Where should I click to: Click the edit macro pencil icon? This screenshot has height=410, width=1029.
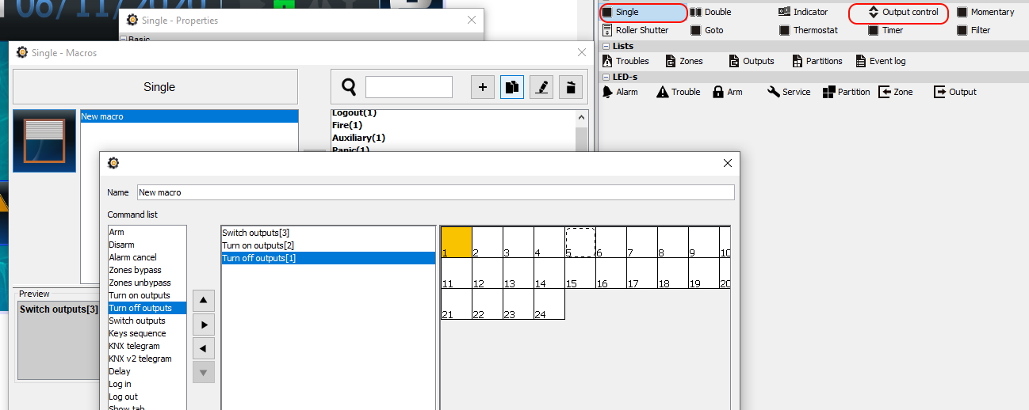541,87
